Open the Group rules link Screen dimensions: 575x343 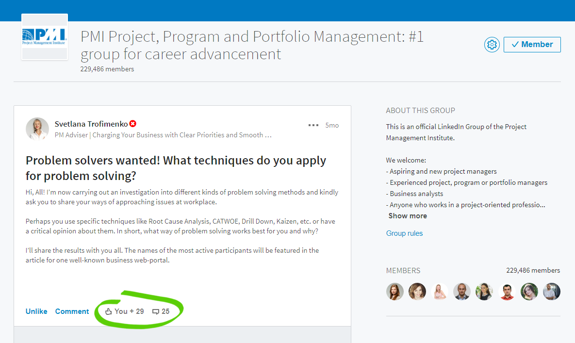(405, 233)
